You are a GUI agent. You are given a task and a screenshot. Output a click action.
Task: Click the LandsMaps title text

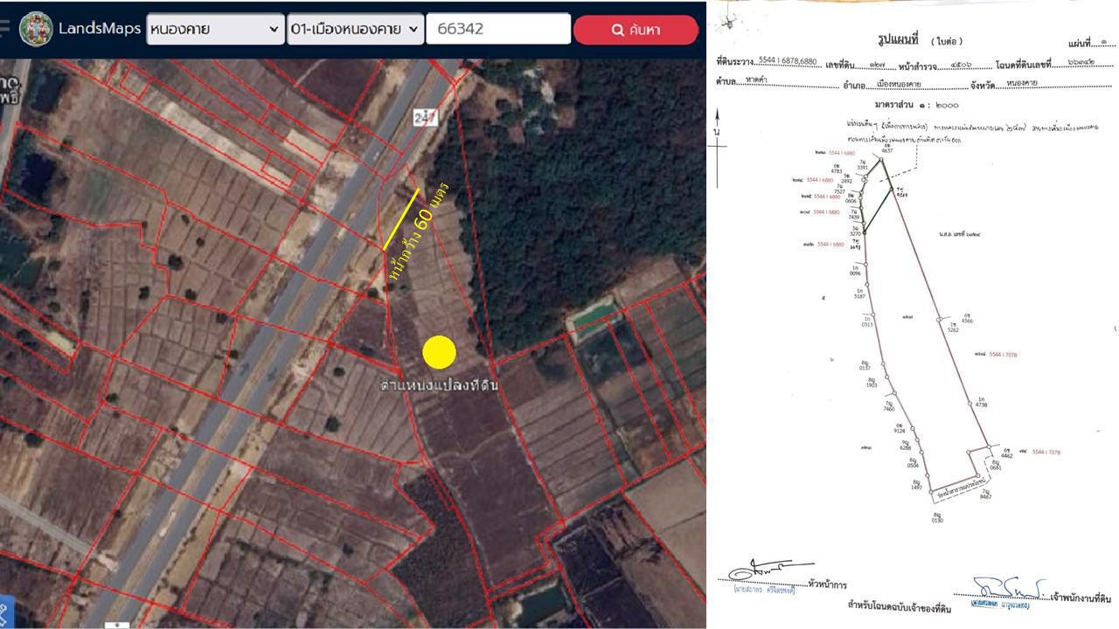(x=99, y=29)
